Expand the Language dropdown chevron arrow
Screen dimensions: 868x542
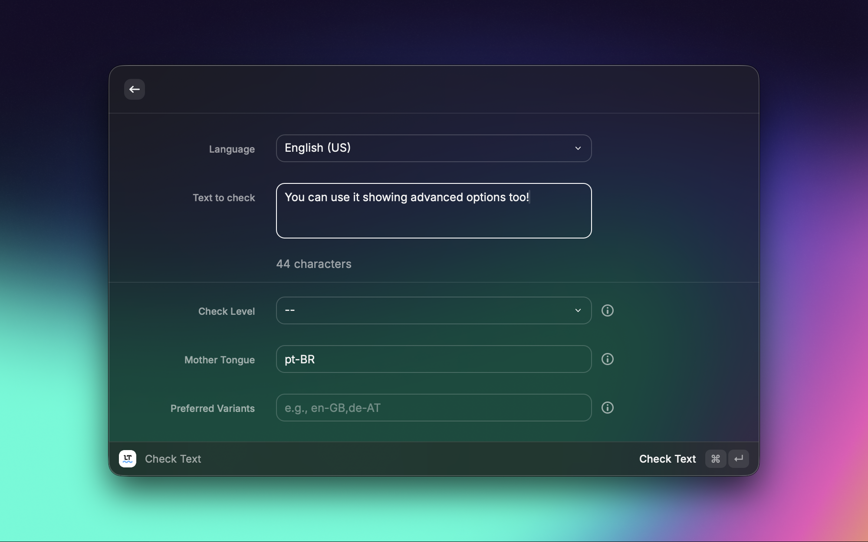pyautogui.click(x=578, y=148)
